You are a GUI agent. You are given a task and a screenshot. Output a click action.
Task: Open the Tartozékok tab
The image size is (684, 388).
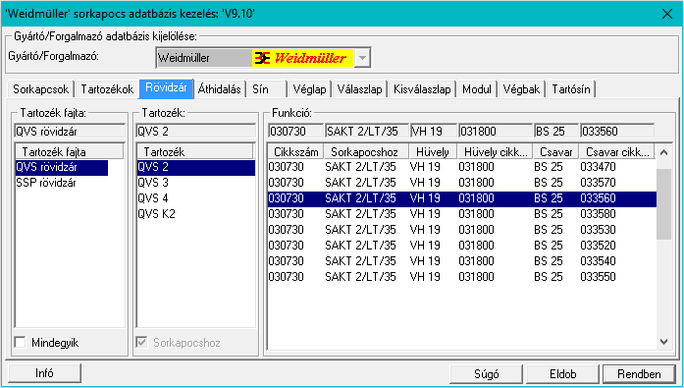point(107,89)
